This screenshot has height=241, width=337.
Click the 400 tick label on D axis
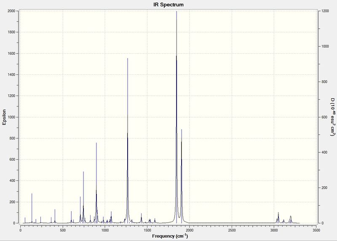[x=324, y=152]
